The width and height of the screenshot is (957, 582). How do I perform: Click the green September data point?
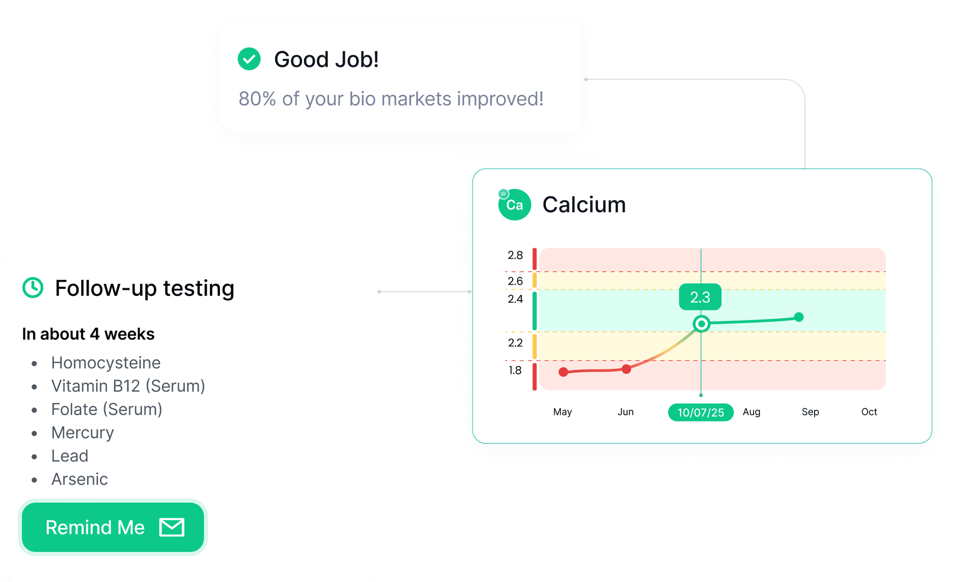799,317
